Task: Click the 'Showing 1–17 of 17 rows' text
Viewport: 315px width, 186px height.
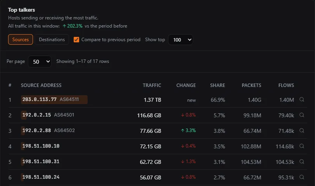Action: click(83, 61)
